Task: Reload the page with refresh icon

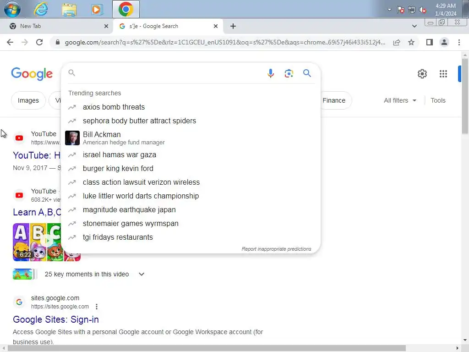Action: tap(39, 42)
